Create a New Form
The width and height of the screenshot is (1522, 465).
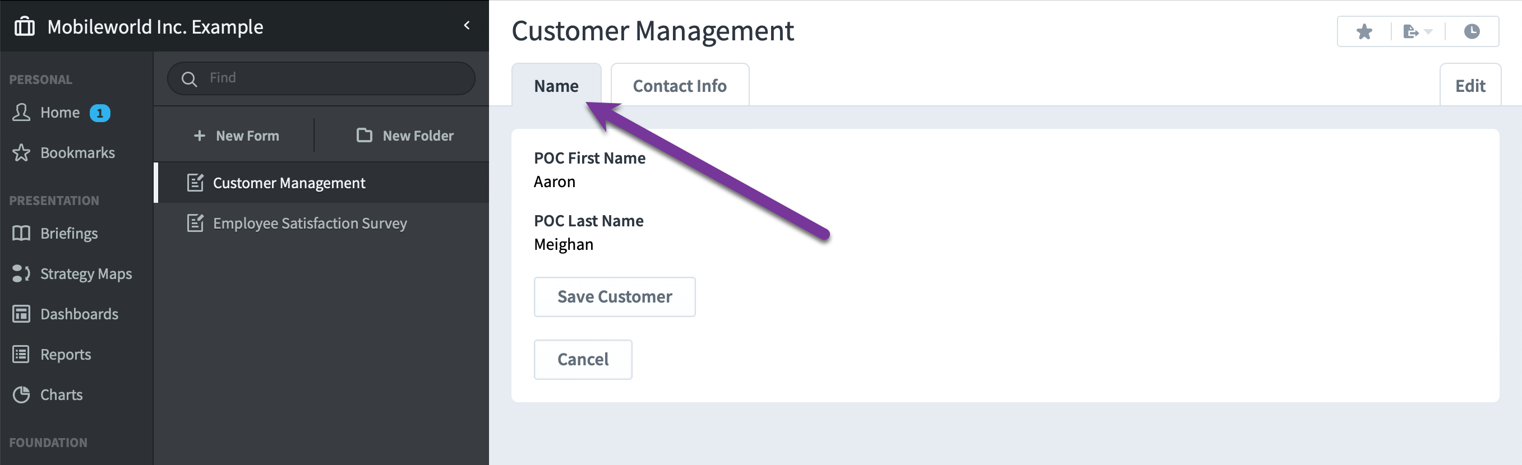[x=236, y=136]
